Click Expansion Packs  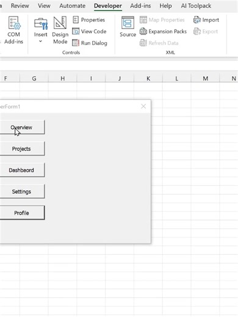tap(163, 32)
